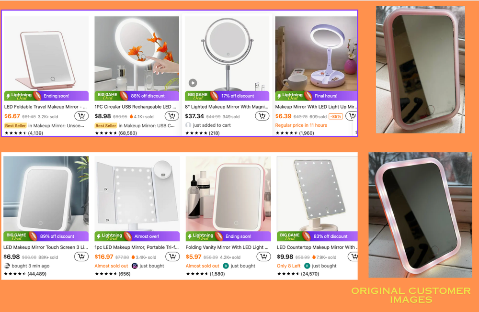Add 1PC Circular USB Rechargeable mirror to cart
The image size is (479, 312).
click(171, 116)
